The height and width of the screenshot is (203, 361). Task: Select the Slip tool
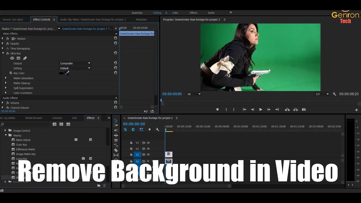tap(116, 155)
